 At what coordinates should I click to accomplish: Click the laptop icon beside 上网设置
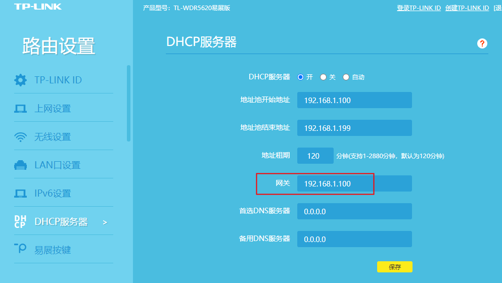21,109
